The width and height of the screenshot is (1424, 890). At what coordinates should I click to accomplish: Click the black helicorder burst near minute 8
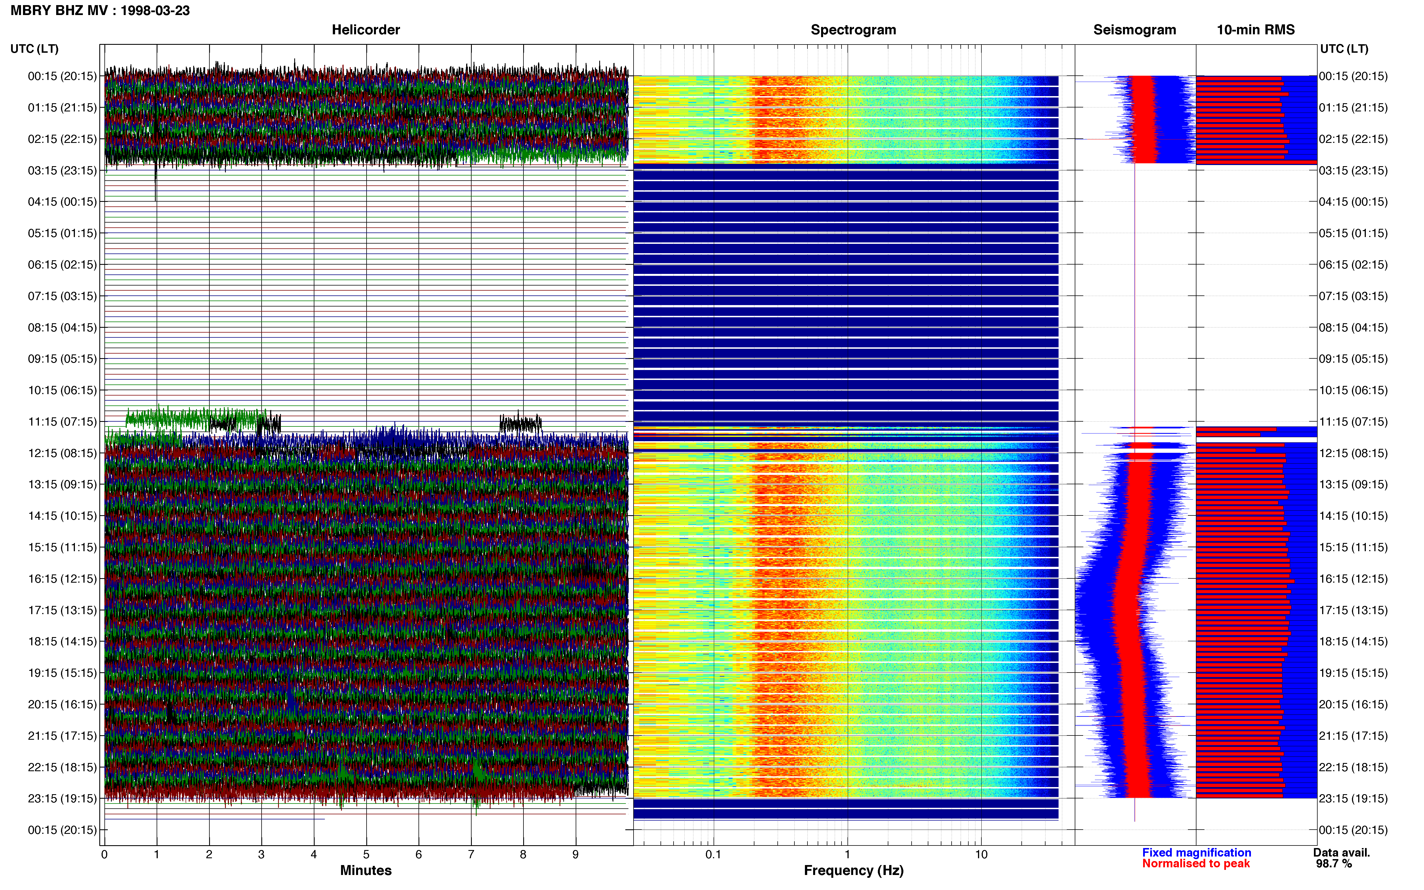pos(520,423)
